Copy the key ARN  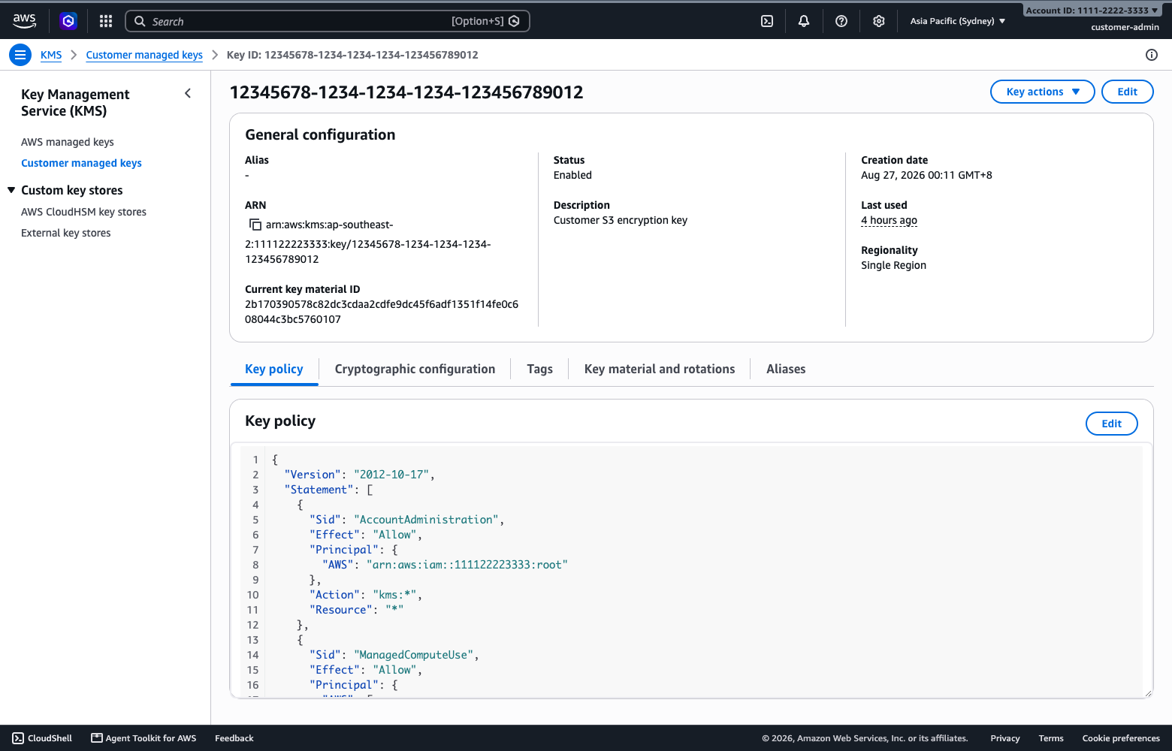(255, 225)
